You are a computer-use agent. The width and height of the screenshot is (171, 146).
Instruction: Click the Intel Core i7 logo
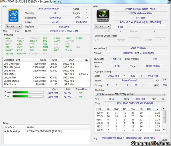[13, 15]
